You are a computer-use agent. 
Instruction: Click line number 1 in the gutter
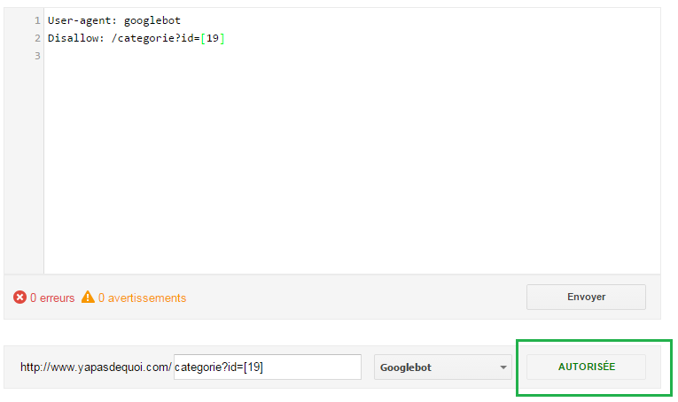[37, 20]
